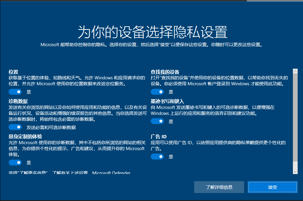This screenshot has width=303, height=201.
Task: Switch off 发送必需和可选诊断数据 toggle
Action: [x=15, y=127]
